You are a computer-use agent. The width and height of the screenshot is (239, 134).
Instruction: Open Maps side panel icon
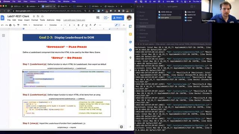pyautogui.click(x=130, y=58)
